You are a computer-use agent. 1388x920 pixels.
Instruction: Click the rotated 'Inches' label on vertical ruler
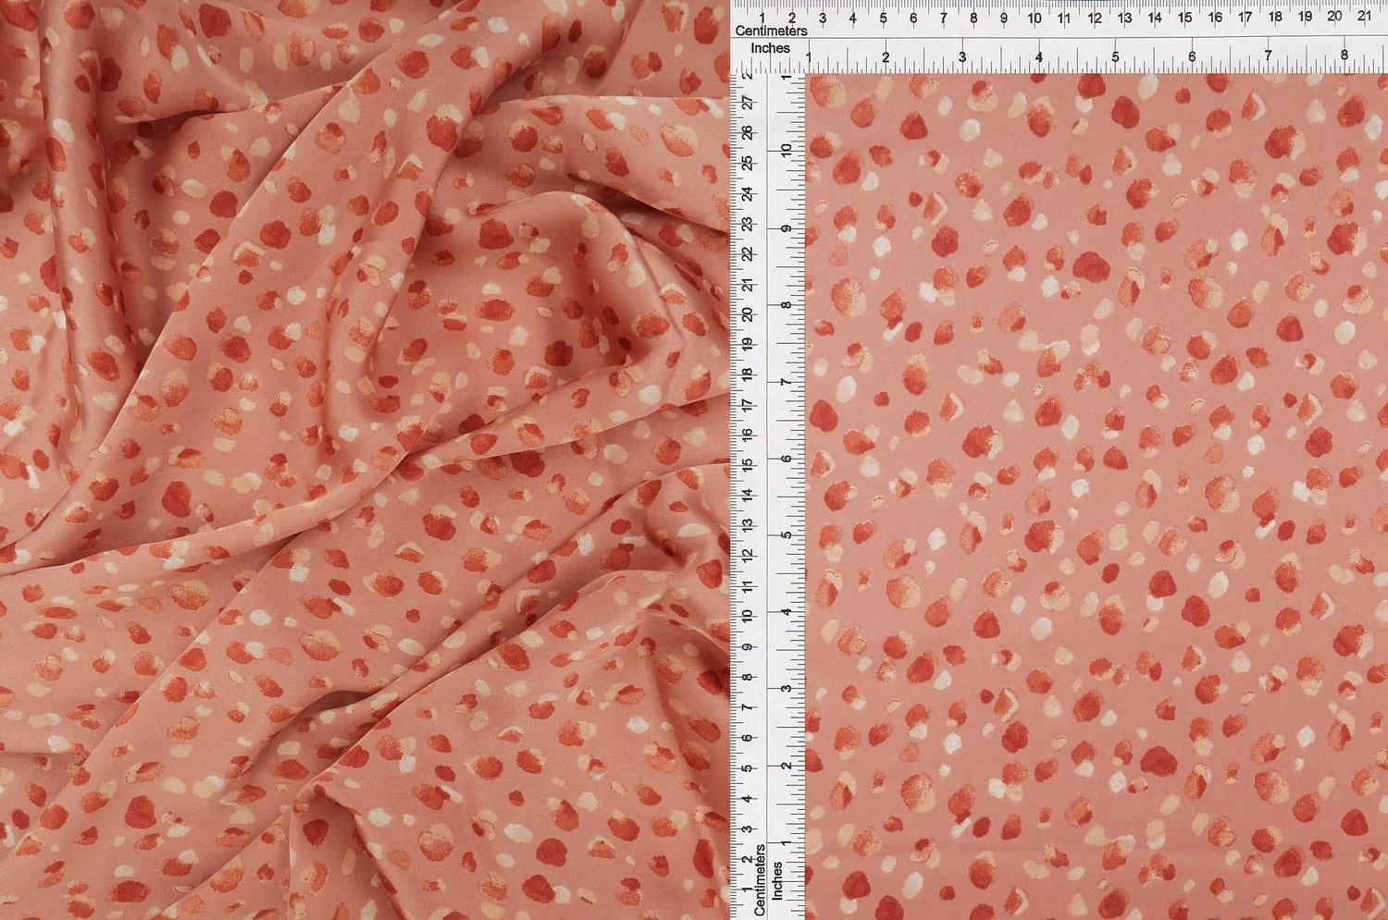coord(777,881)
